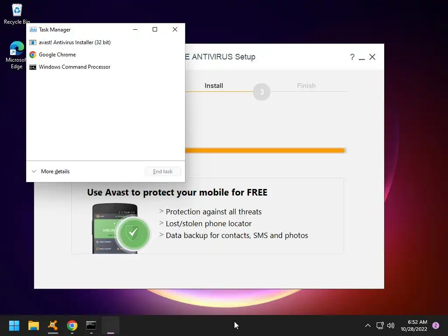The height and width of the screenshot is (336, 448).
Task: Select avast! Antivirus Installer process row
Action: point(105,42)
